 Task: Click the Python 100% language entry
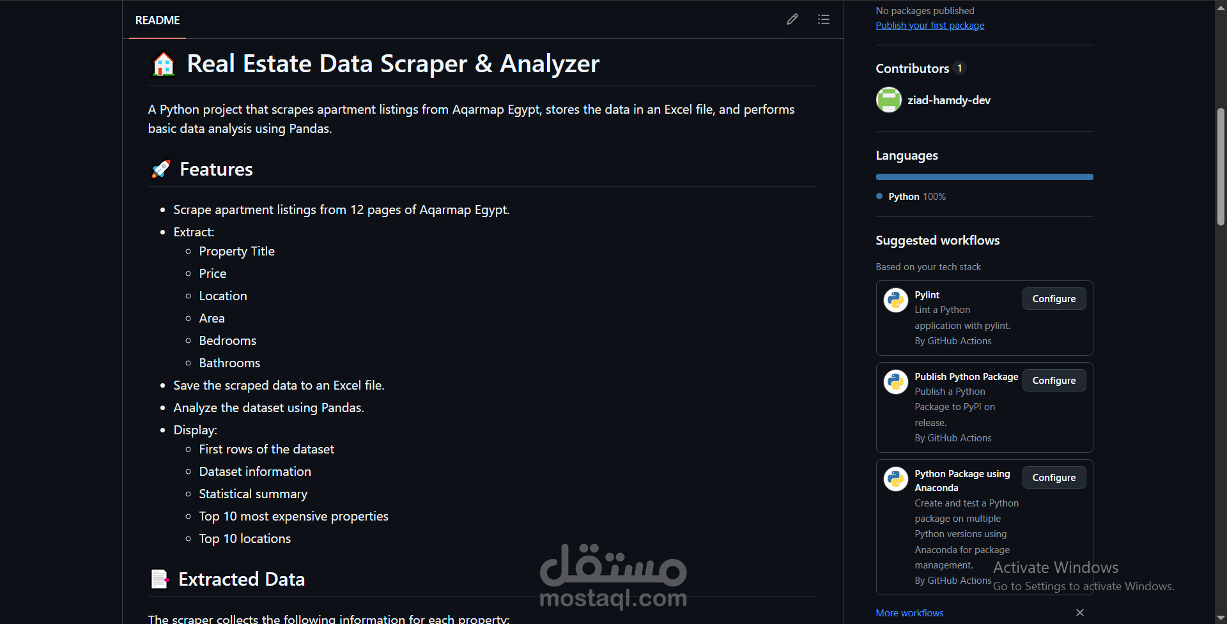(911, 197)
